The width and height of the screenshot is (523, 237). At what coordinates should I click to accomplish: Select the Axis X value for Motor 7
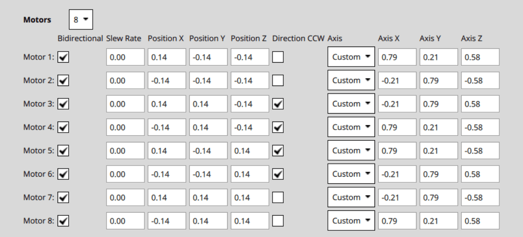tap(397, 197)
